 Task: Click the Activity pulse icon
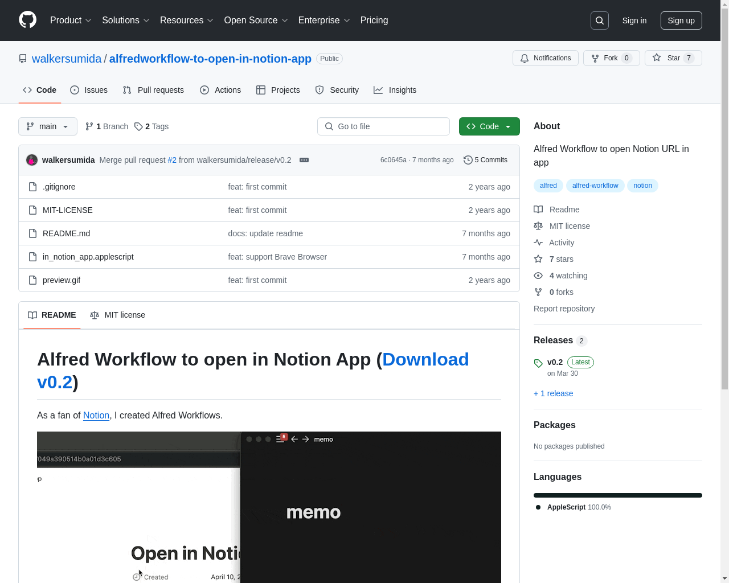pos(538,243)
